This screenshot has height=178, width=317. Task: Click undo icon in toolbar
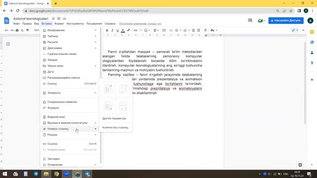click(x=6, y=30)
